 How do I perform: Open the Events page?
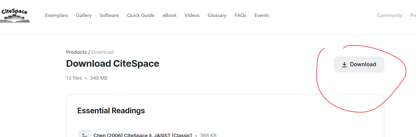pos(262,15)
